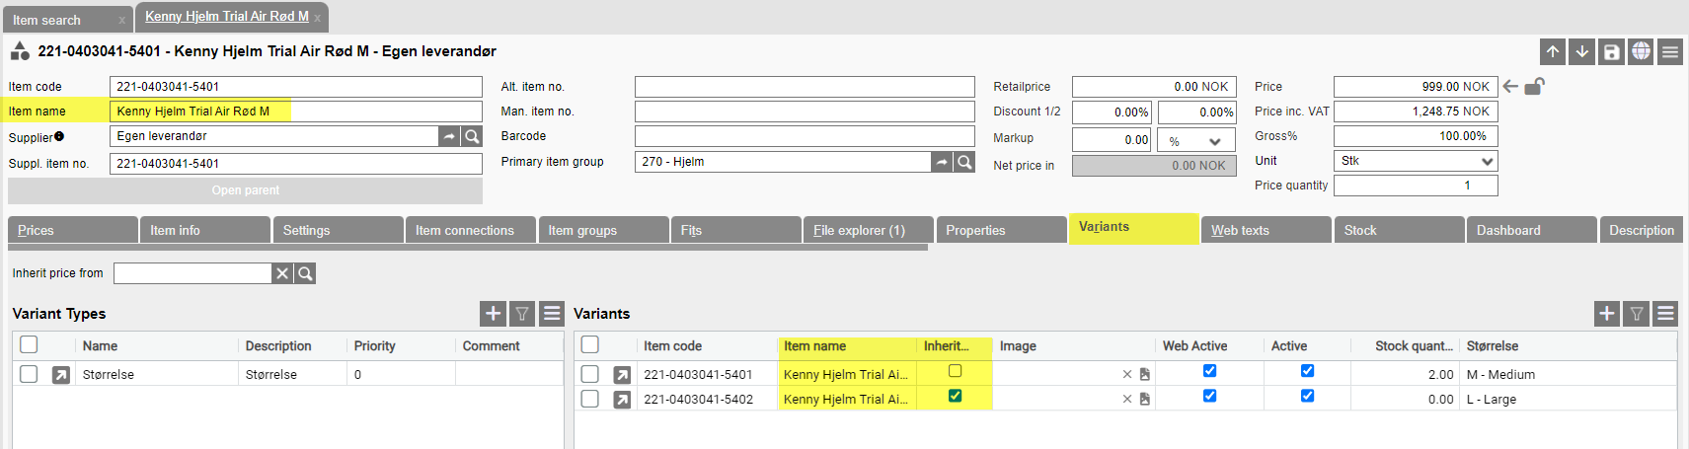Select all variants header checkbox

[x=589, y=344]
